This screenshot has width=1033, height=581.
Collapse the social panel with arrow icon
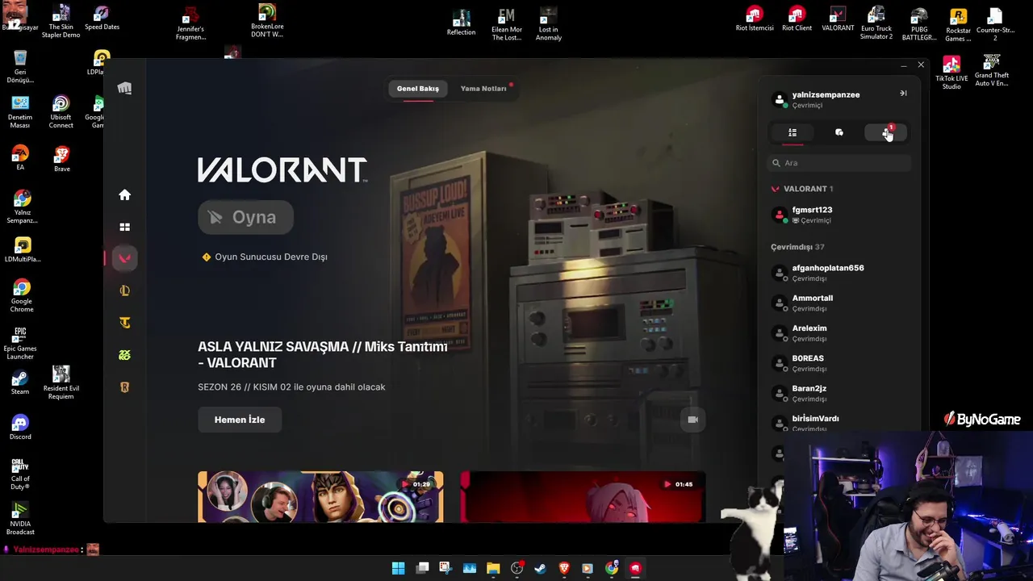coord(903,94)
